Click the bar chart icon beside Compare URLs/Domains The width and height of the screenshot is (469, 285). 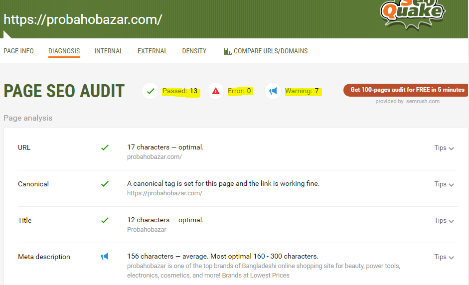228,51
